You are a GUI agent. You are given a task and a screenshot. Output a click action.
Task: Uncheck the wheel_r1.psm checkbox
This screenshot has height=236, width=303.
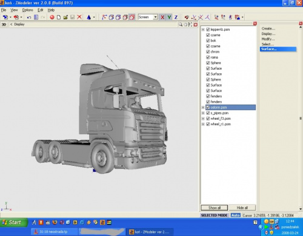[x=208, y=124]
